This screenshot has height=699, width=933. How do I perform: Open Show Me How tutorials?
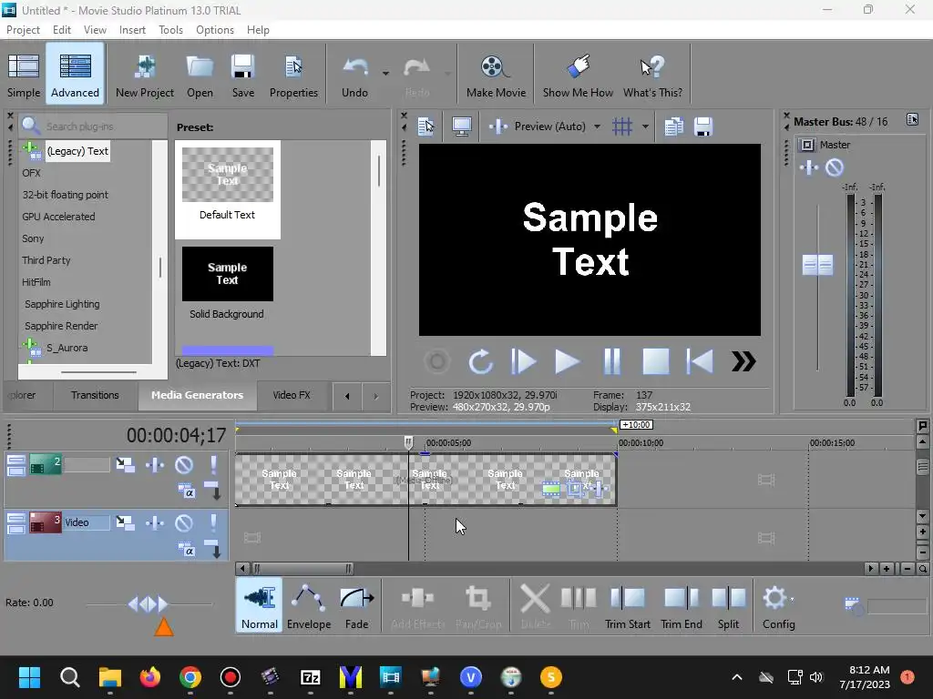(578, 75)
